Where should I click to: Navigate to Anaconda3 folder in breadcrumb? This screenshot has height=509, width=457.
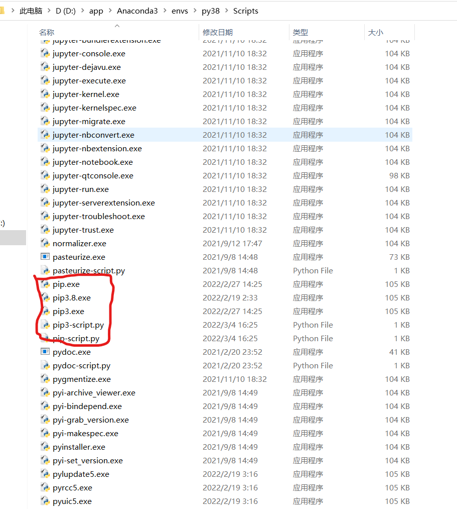pos(137,11)
